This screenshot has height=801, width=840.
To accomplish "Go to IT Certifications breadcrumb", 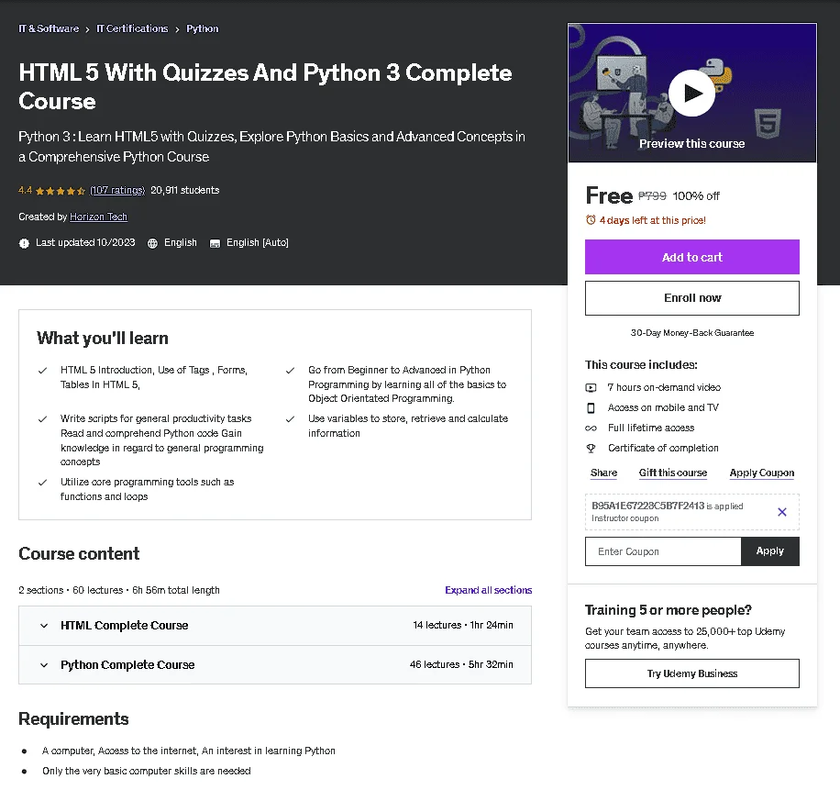I will point(132,28).
